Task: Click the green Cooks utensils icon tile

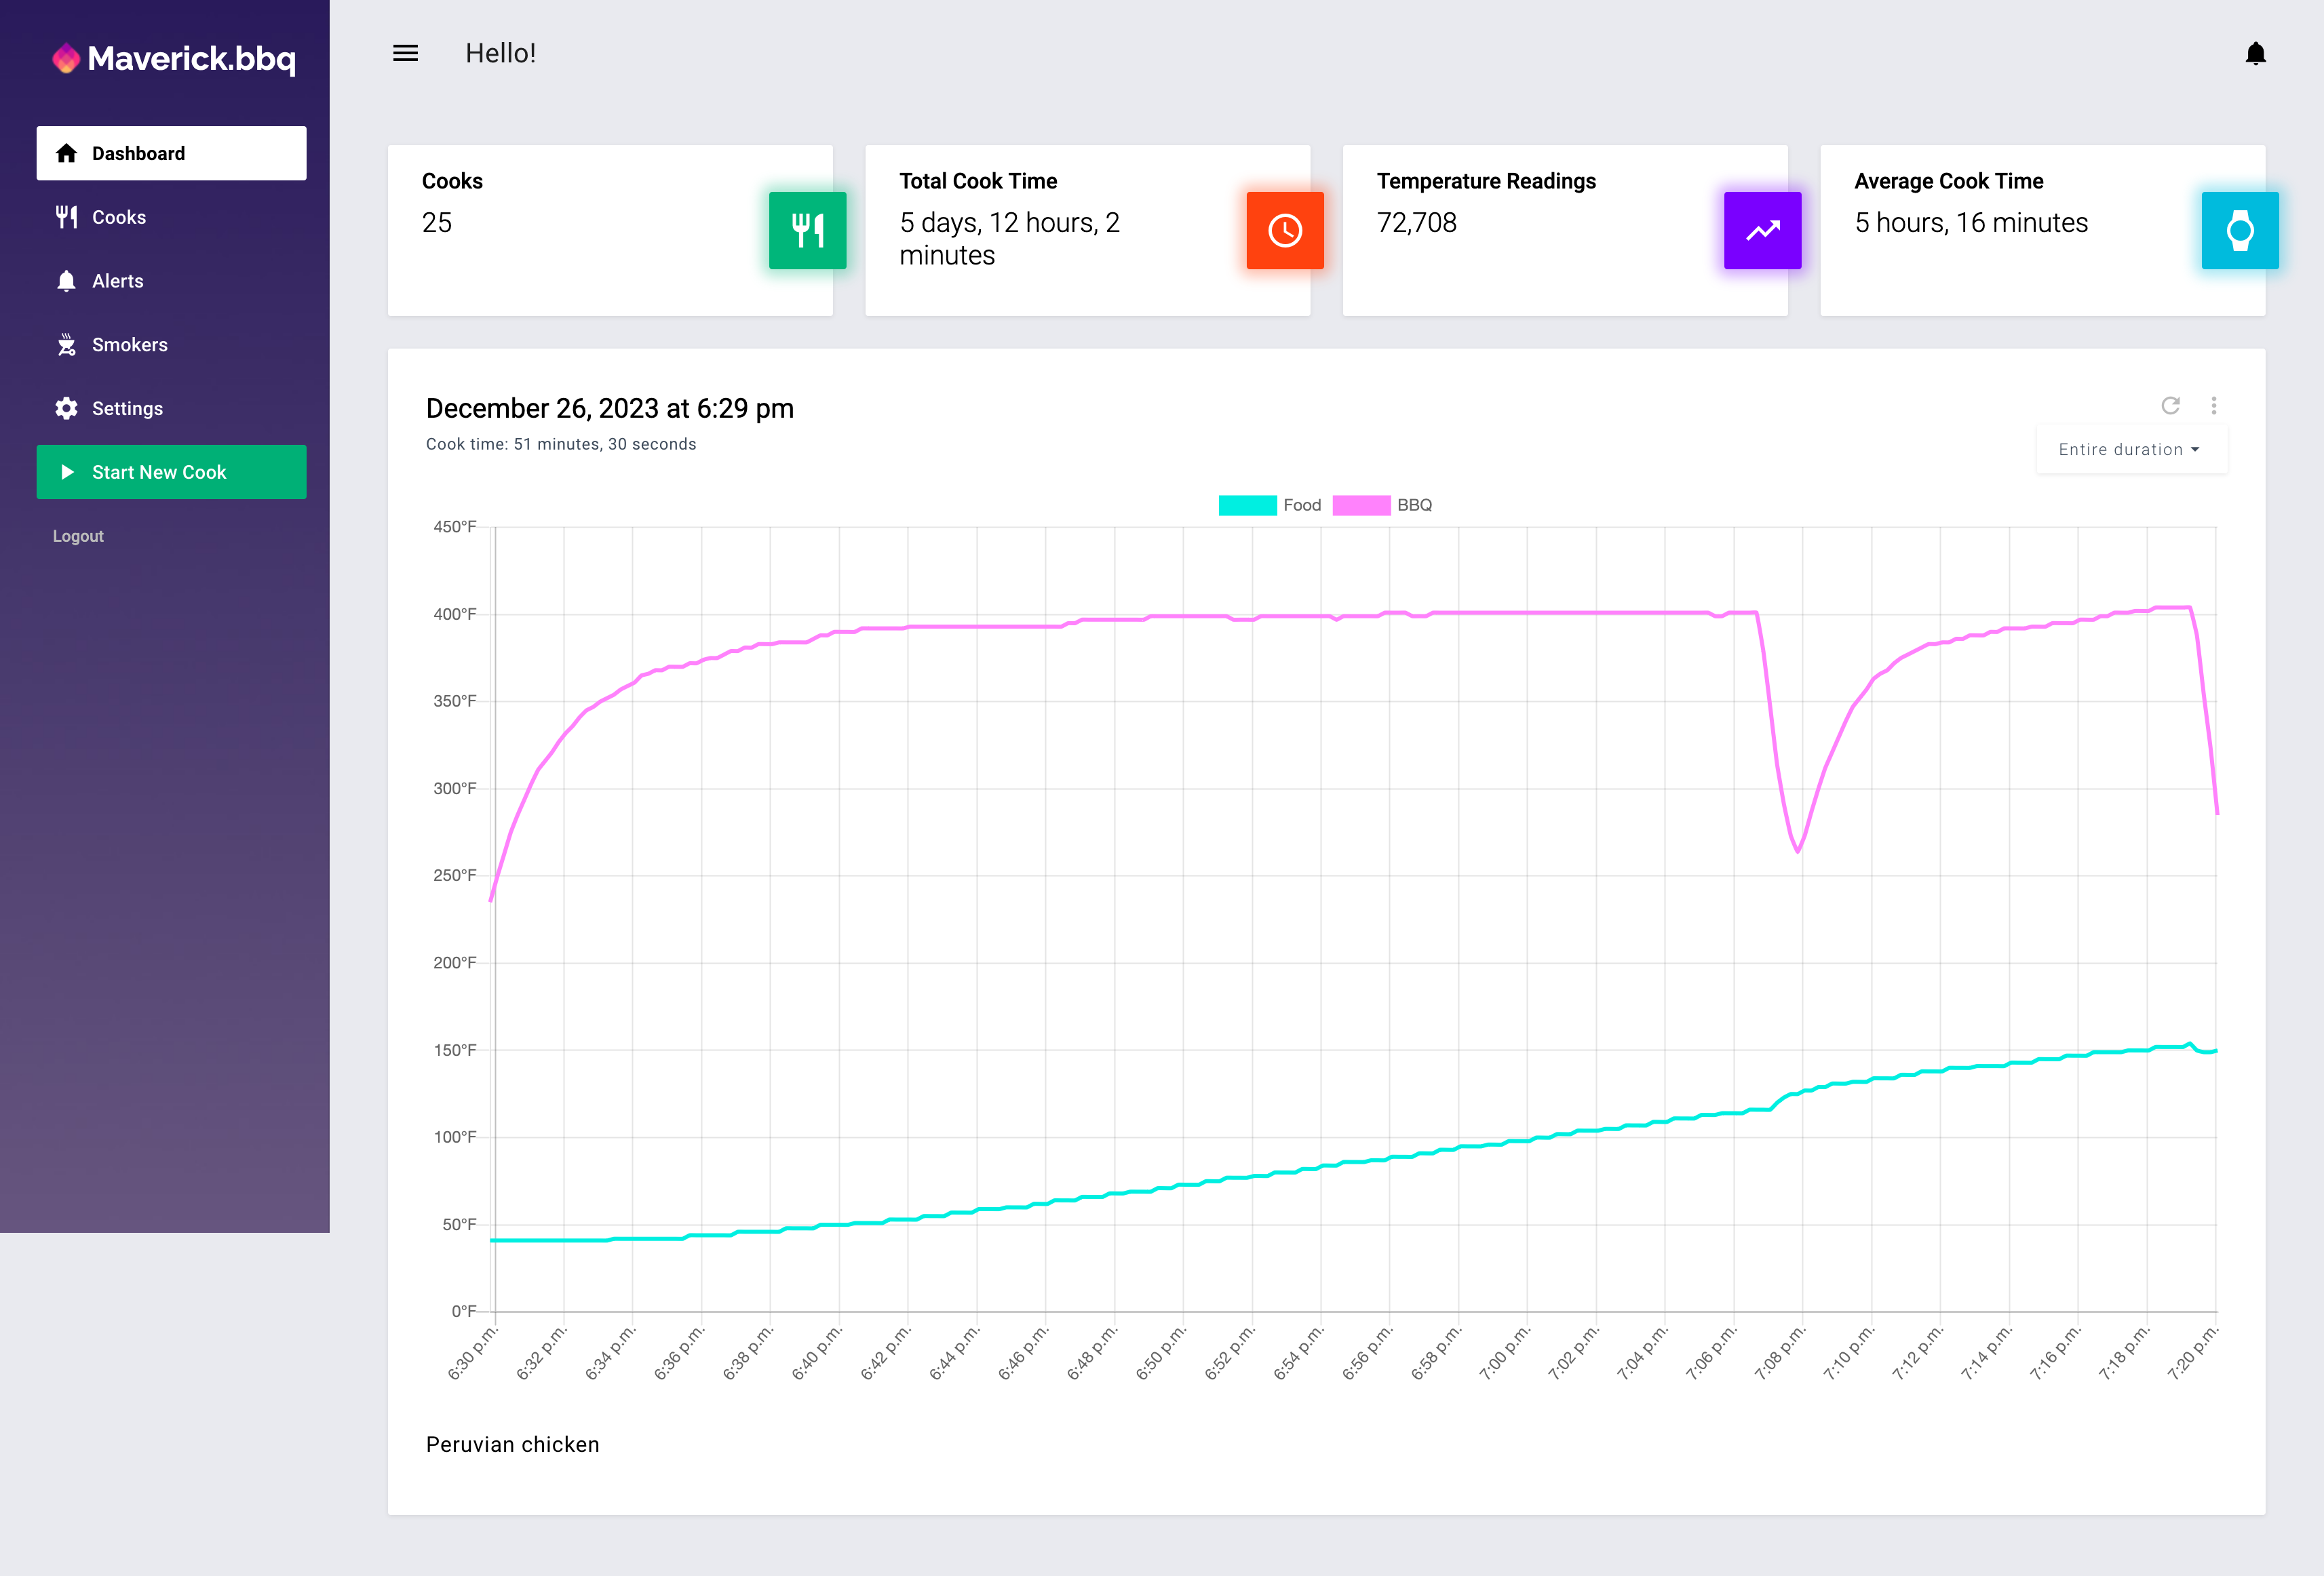Action: pyautogui.click(x=807, y=230)
